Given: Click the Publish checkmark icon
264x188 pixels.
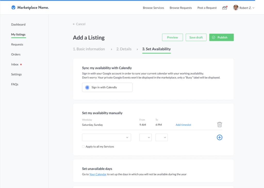Looking at the screenshot, I should [213, 37].
